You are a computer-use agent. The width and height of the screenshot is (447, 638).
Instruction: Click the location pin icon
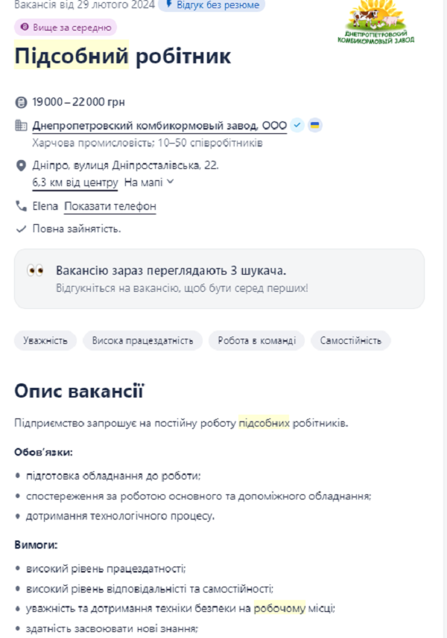(20, 165)
